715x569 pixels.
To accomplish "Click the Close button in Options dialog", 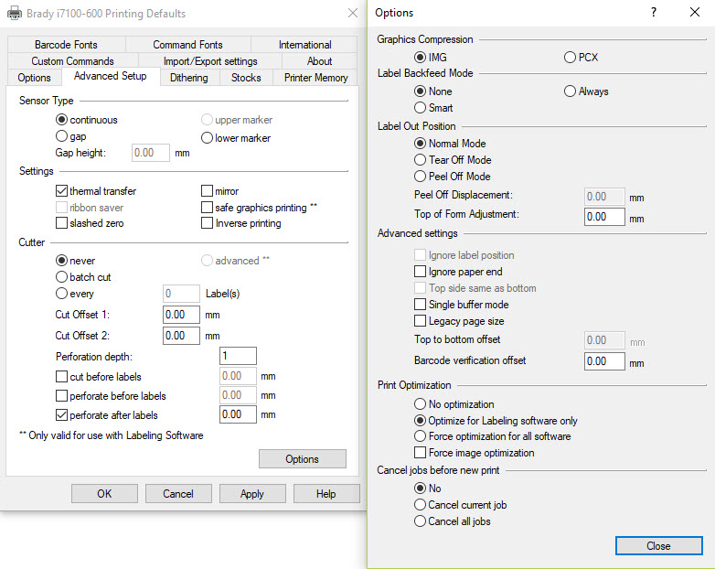I will click(x=658, y=546).
